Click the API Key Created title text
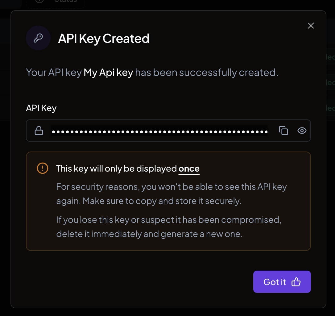This screenshot has width=335, height=316. [x=103, y=38]
